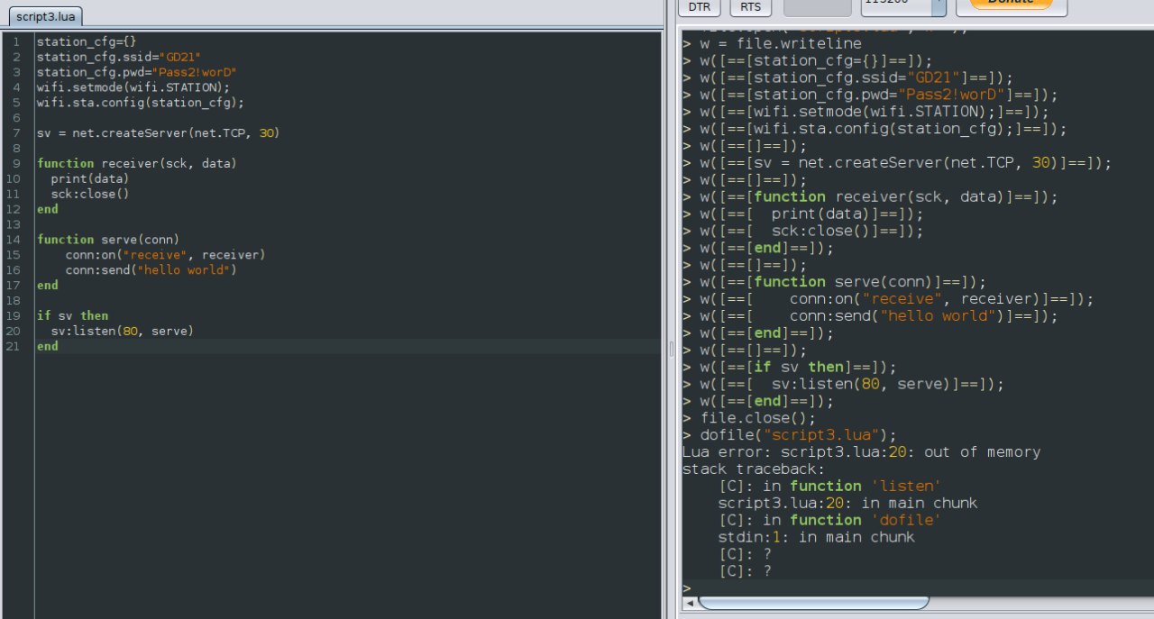
Task: Switch to the script3.lua tab
Action: 46,16
